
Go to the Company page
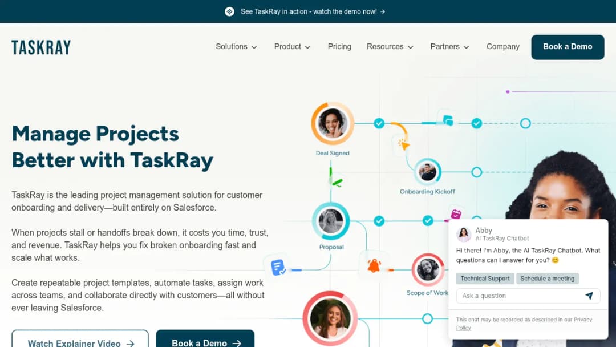tap(503, 47)
